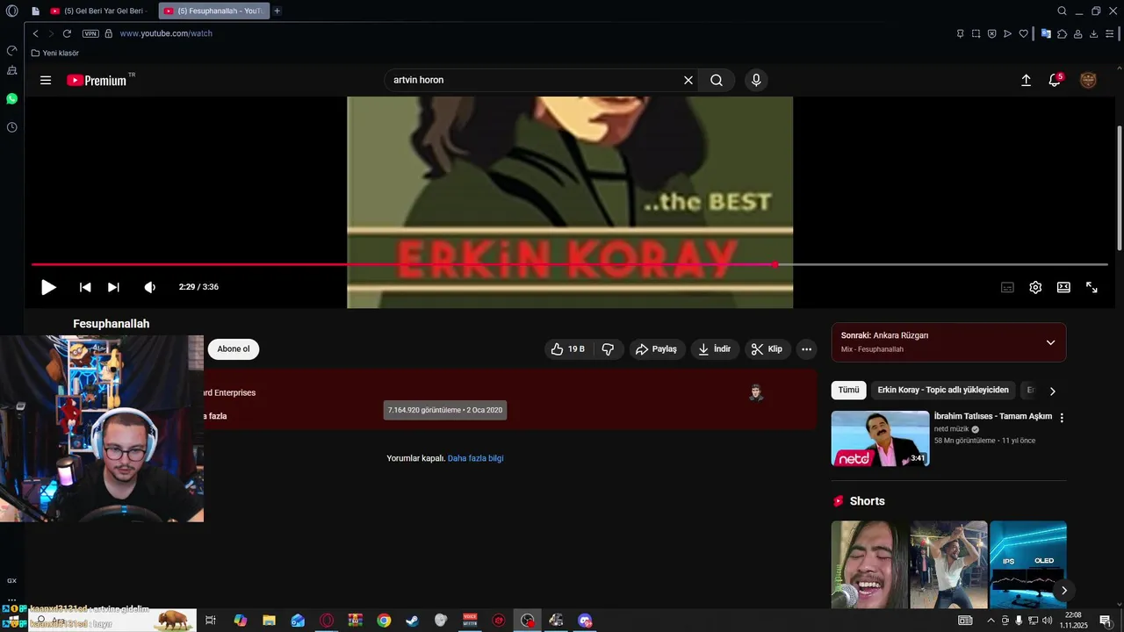Open Steam from the taskbar
This screenshot has width=1124, height=632.
(412, 621)
